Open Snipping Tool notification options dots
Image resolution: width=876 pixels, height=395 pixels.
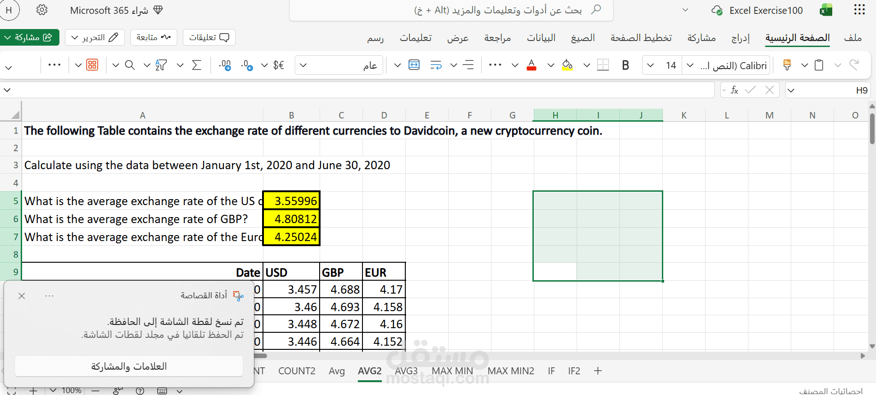(49, 295)
